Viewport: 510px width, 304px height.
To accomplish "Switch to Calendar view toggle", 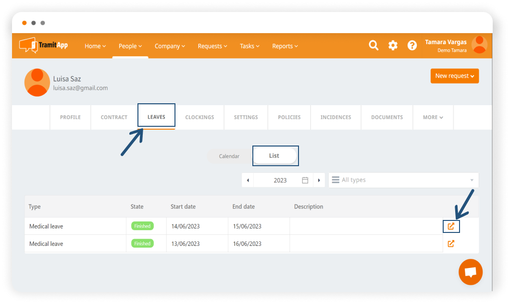I will coord(229,156).
